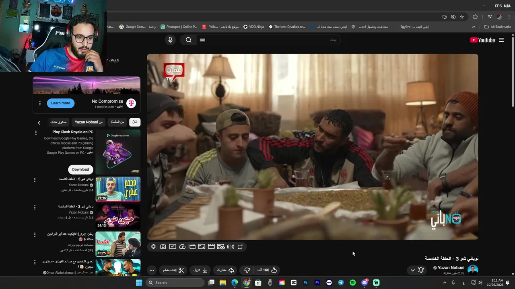515x289 pixels.
Task: Select the من السلسلة filter chip
Action: click(x=117, y=122)
